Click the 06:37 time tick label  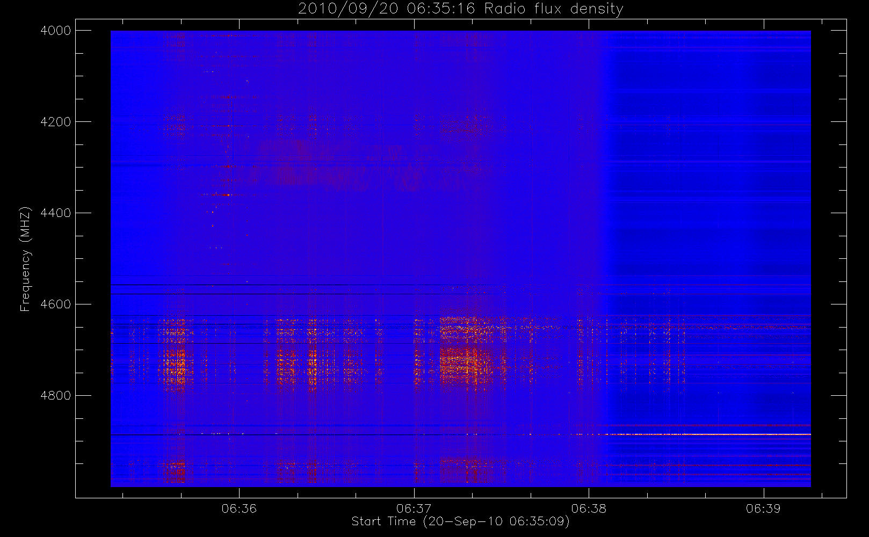point(414,509)
